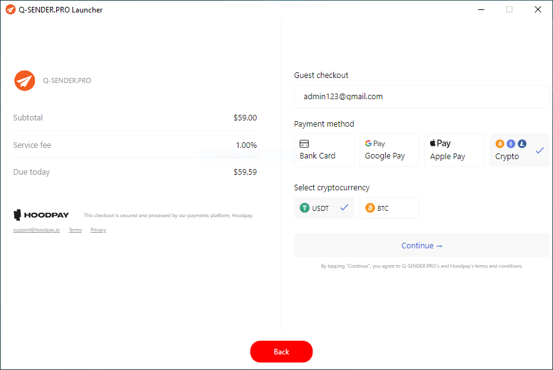
Task: Click the $59.59 due today amount
Action: pyautogui.click(x=245, y=172)
